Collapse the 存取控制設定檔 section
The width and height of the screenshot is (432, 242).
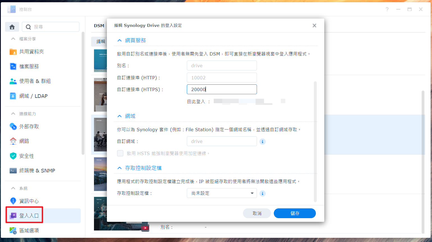point(120,168)
